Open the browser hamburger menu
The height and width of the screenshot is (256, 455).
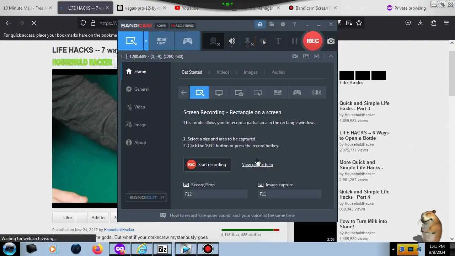point(446,23)
